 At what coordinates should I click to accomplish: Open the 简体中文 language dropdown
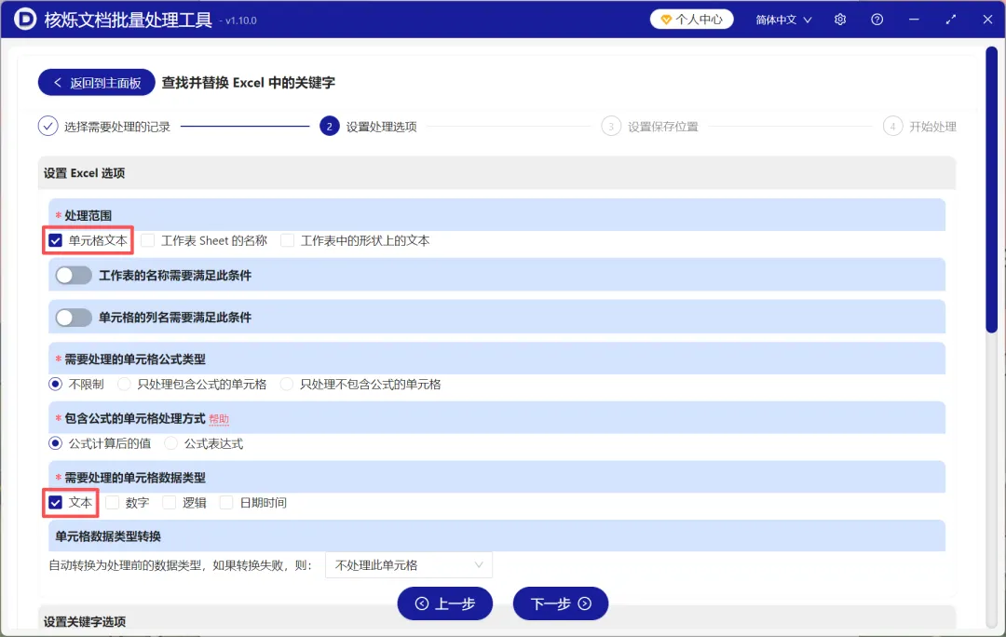(x=783, y=20)
